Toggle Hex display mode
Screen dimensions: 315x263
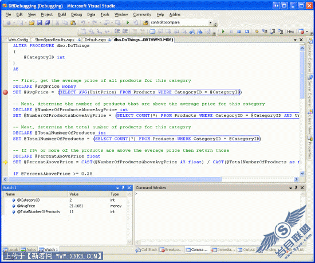(x=290, y=32)
